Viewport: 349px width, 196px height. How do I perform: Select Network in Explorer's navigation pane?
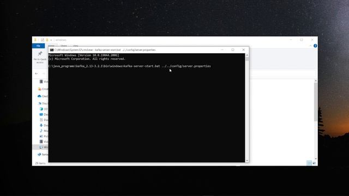pos(43,155)
